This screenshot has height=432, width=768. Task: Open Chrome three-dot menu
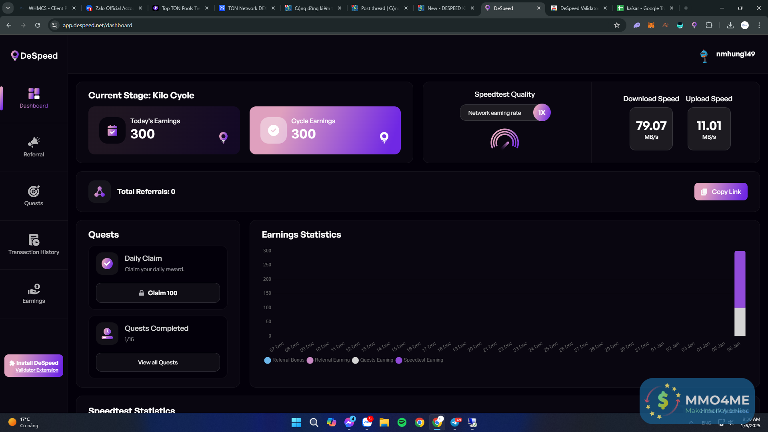[x=759, y=25]
